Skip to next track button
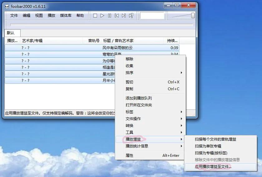This screenshot has width=262, height=177. [x=124, y=16]
